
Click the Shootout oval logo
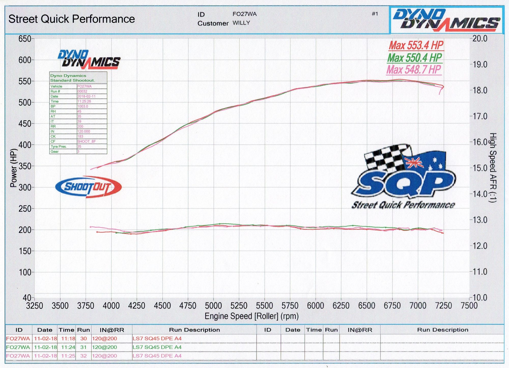click(x=88, y=187)
